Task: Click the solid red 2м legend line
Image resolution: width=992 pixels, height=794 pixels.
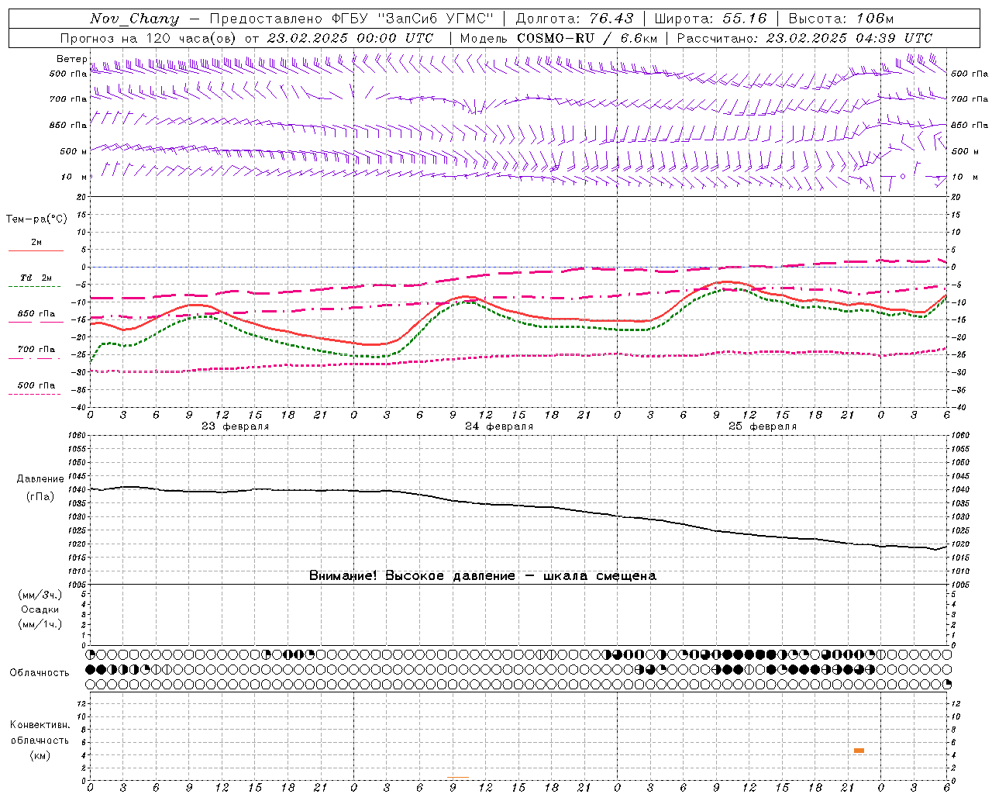Action: pyautogui.click(x=36, y=250)
